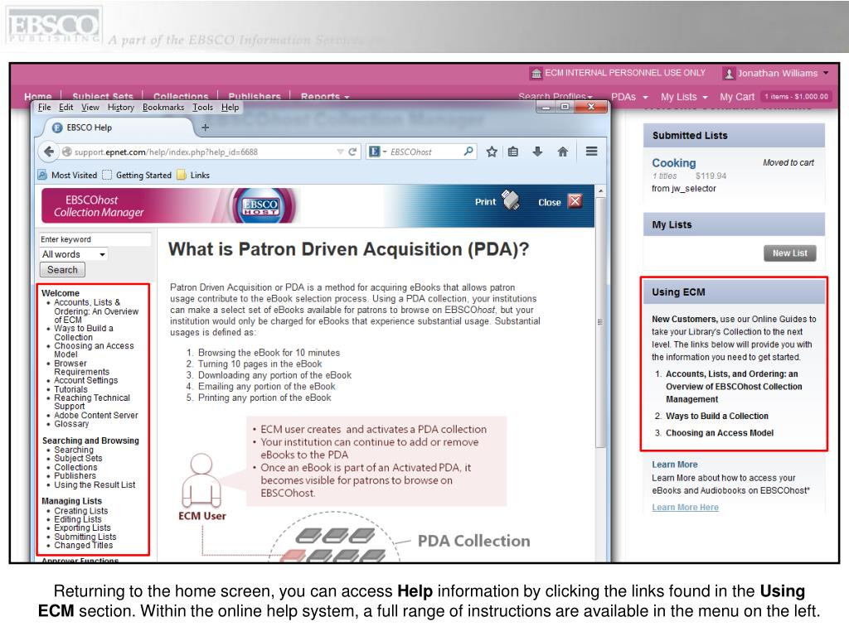Open Account Settings help topic
The height and width of the screenshot is (636, 849).
[x=85, y=381]
